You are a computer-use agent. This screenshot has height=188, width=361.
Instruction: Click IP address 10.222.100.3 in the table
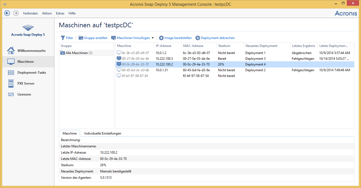coord(164,59)
